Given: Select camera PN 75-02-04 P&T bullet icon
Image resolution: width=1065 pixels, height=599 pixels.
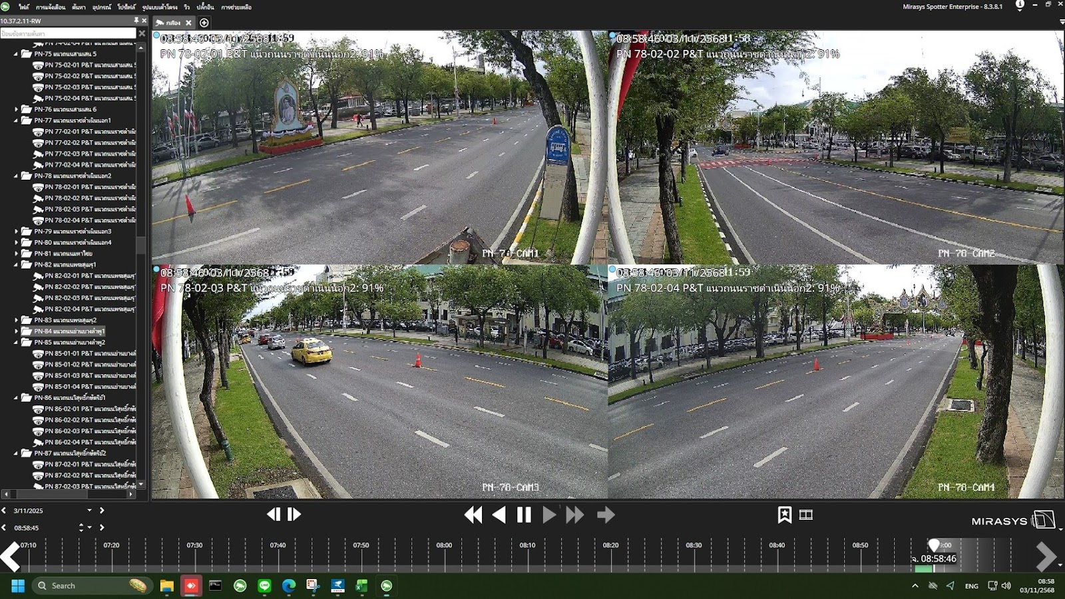Looking at the screenshot, I should [x=38, y=99].
